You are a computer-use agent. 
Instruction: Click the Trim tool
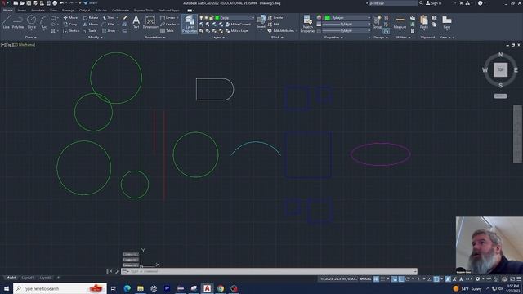tap(109, 18)
